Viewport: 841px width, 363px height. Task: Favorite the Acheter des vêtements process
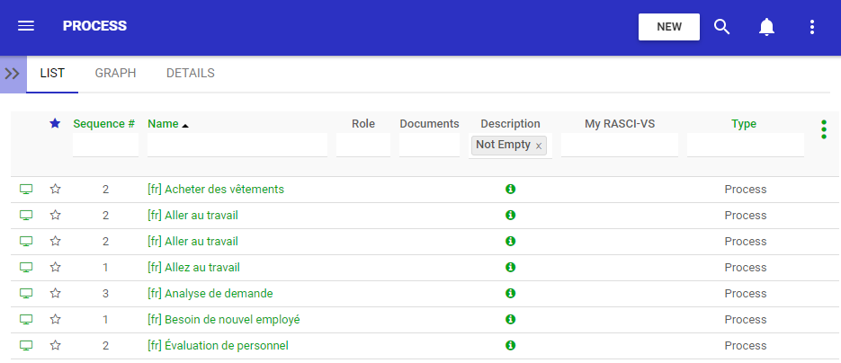click(55, 190)
